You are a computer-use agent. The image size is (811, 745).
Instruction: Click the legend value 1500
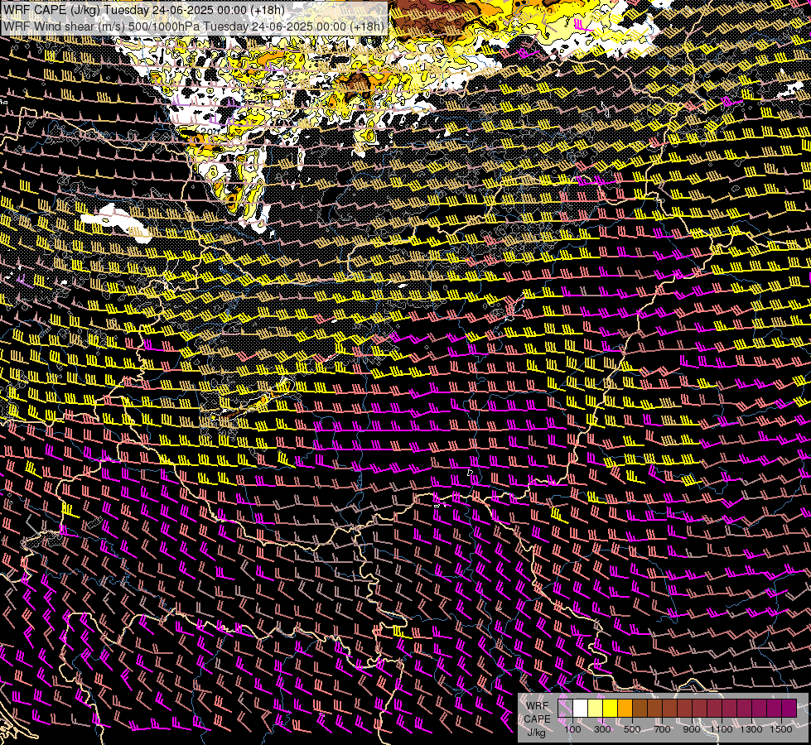(781, 729)
